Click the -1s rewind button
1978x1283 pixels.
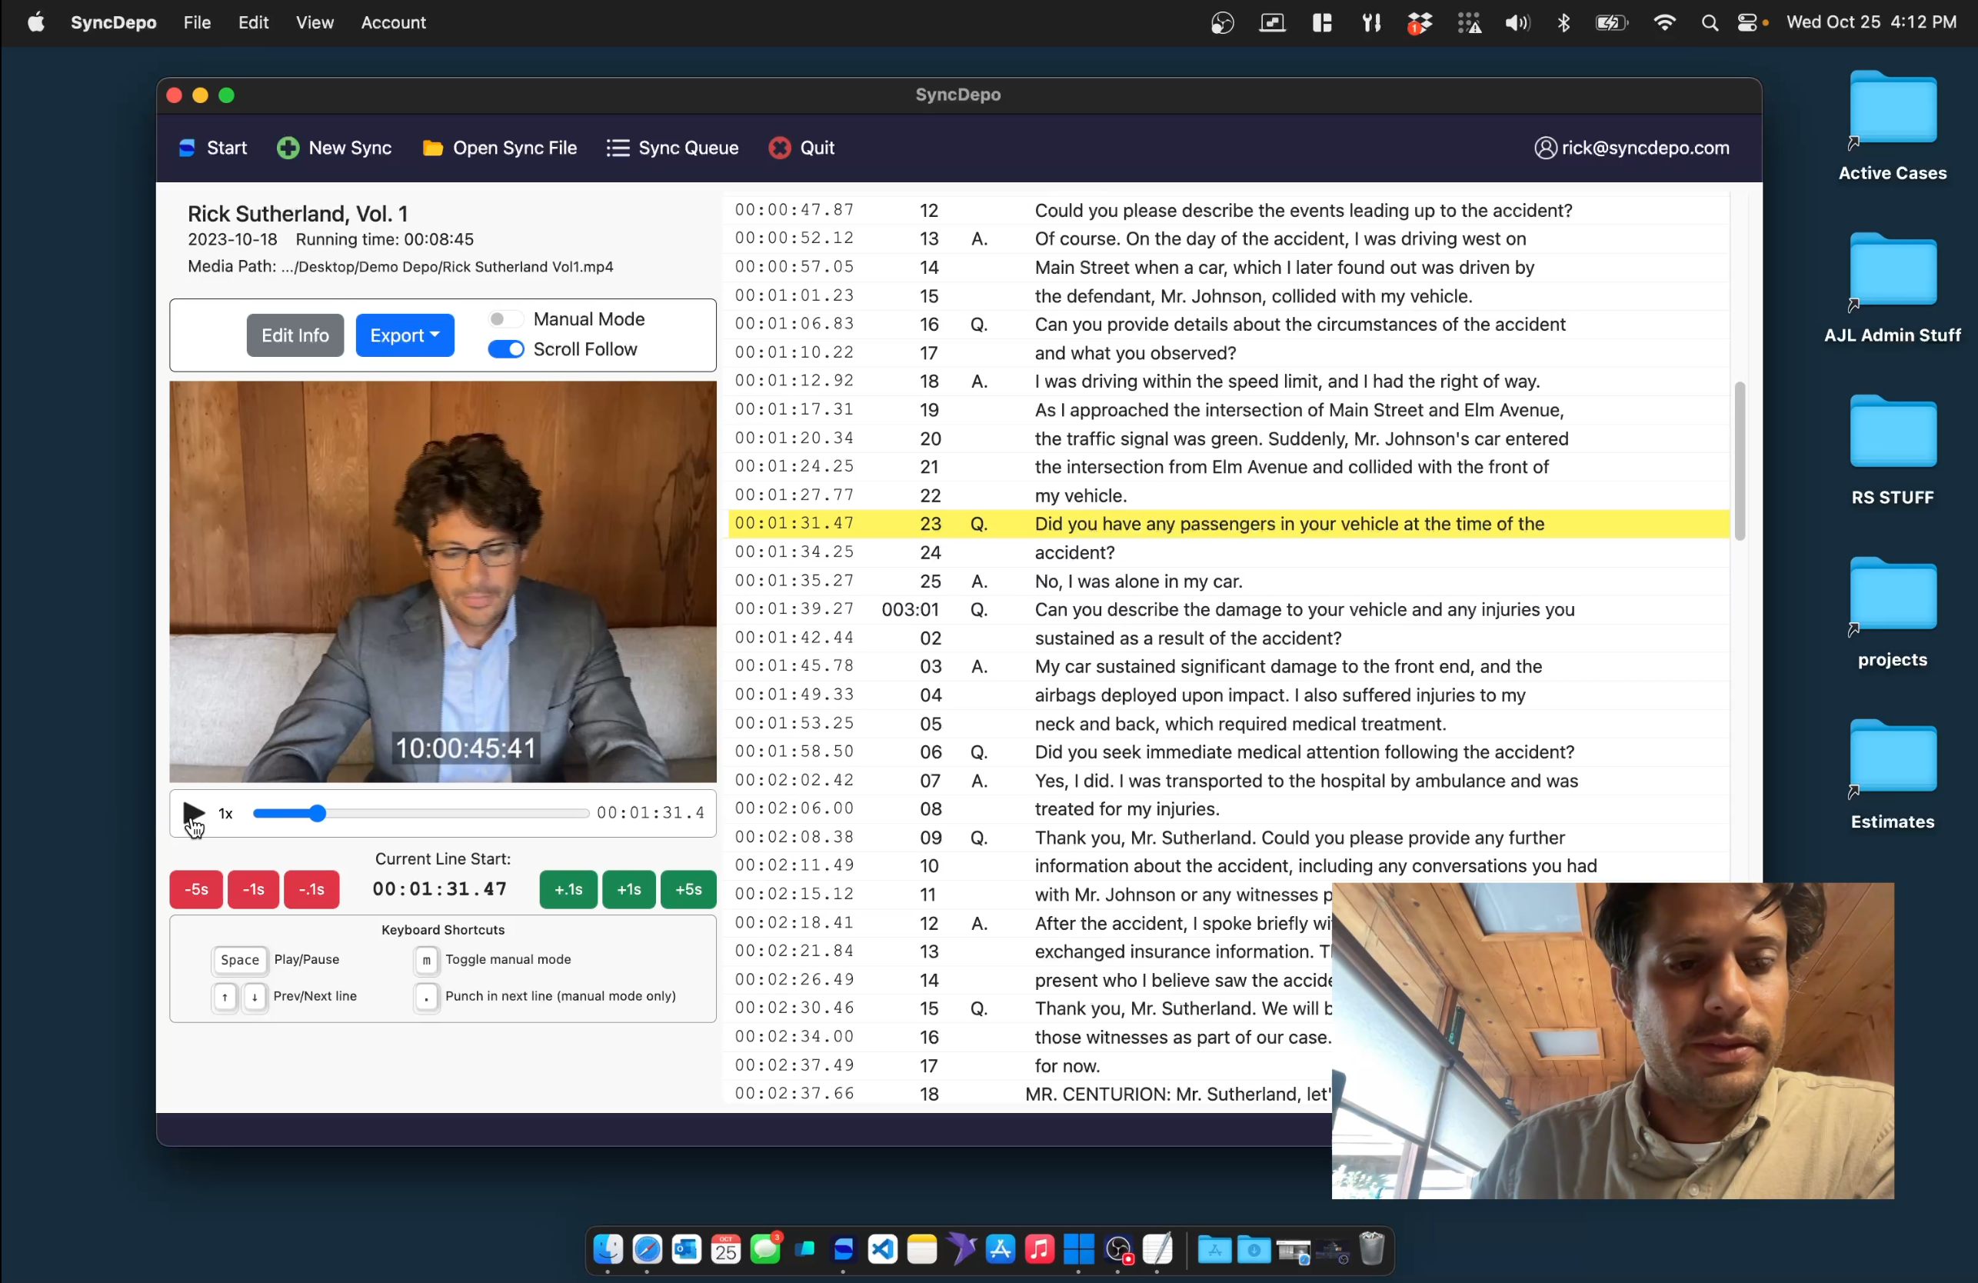(x=252, y=888)
